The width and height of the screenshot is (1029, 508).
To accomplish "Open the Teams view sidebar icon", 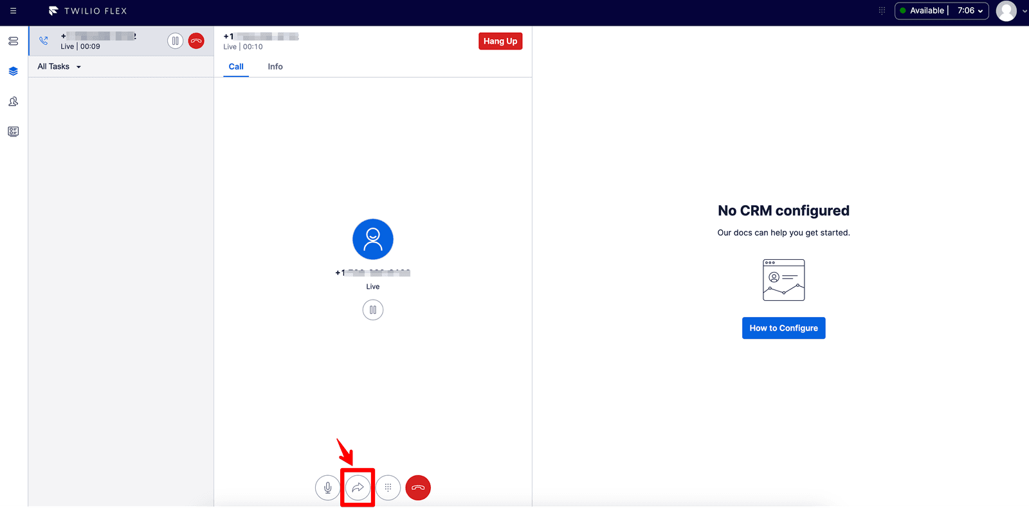I will pos(13,102).
